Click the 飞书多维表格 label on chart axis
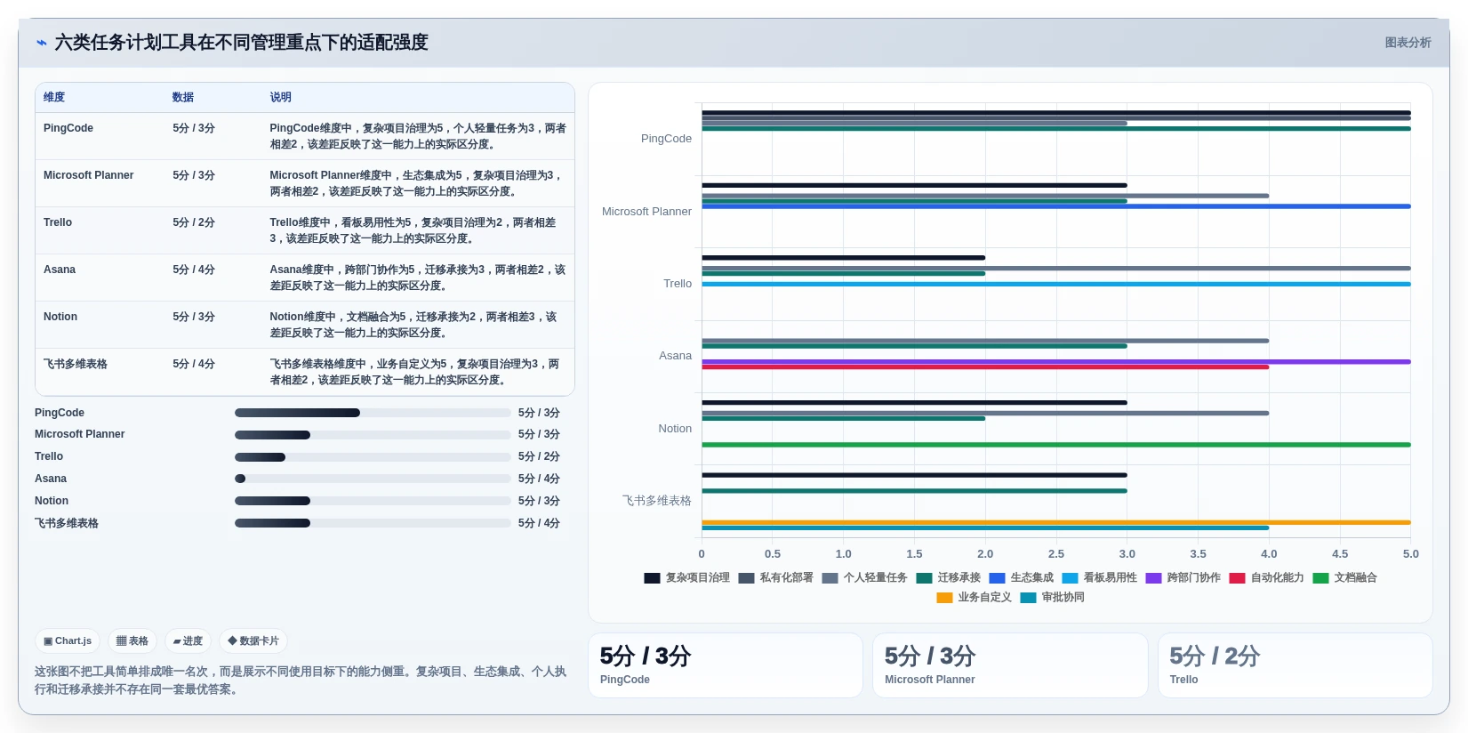The image size is (1468, 733). (x=657, y=501)
